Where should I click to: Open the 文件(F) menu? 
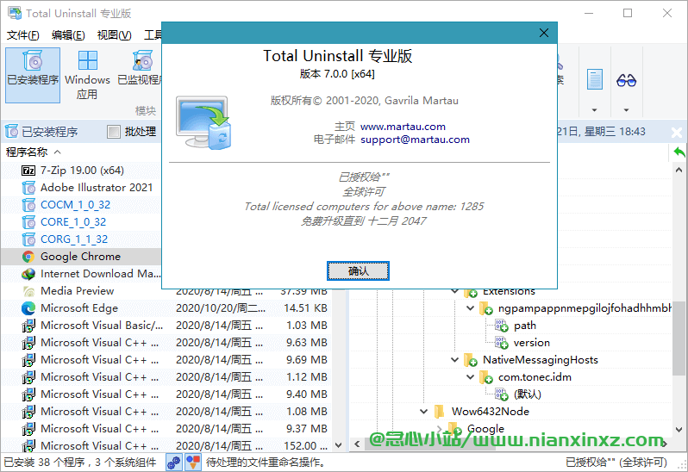(x=22, y=35)
